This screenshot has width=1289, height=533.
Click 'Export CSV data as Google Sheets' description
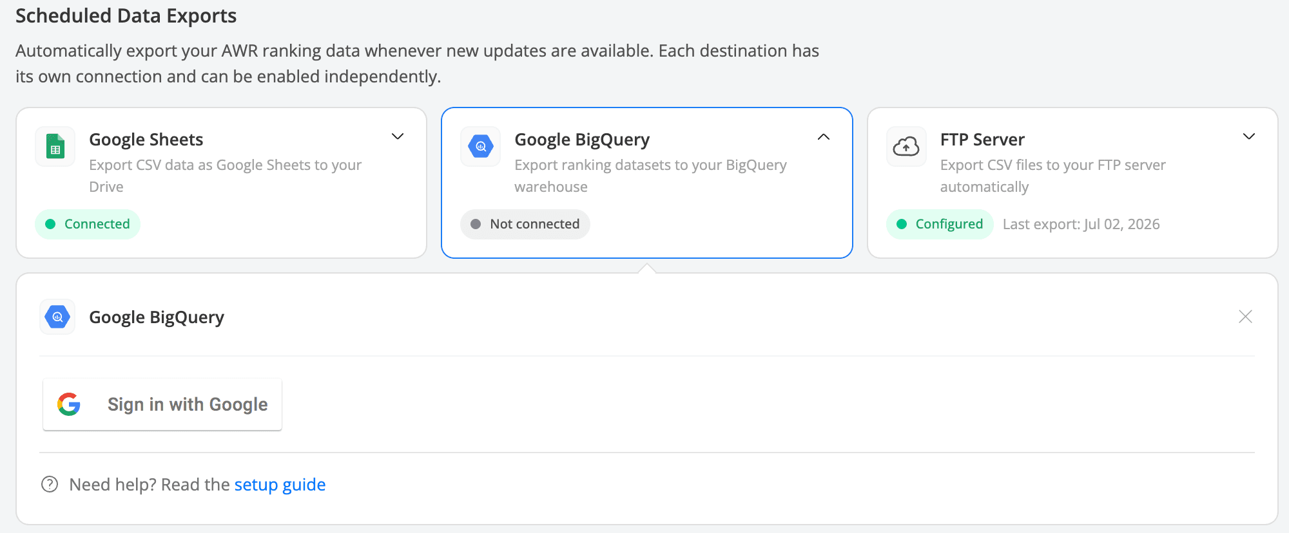[x=226, y=176]
